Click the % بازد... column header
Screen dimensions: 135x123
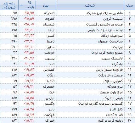[27, 5]
